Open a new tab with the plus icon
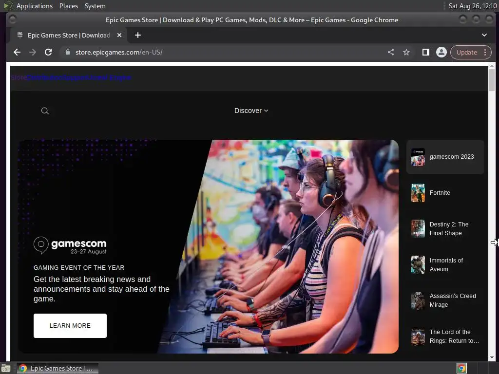The height and width of the screenshot is (374, 499). 138,35
